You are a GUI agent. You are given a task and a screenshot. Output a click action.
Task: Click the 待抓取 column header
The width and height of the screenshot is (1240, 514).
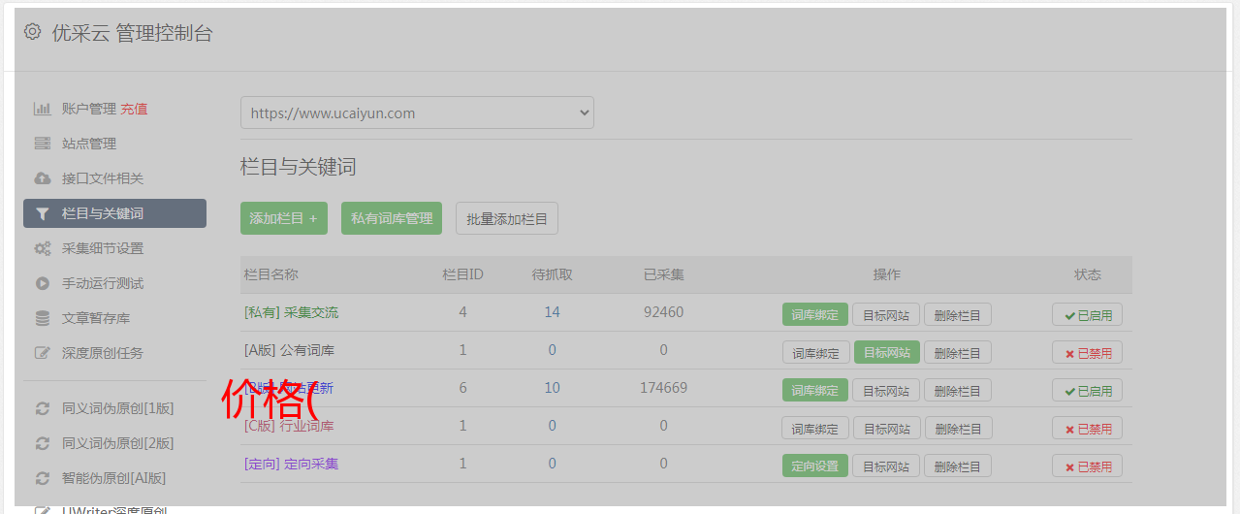[552, 274]
